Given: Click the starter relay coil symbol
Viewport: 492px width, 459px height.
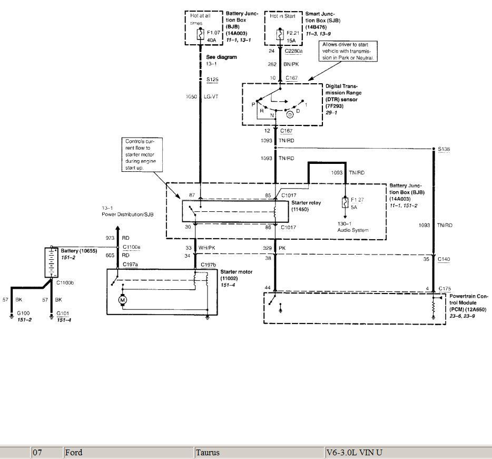Looking at the screenshot, I should point(274,211).
